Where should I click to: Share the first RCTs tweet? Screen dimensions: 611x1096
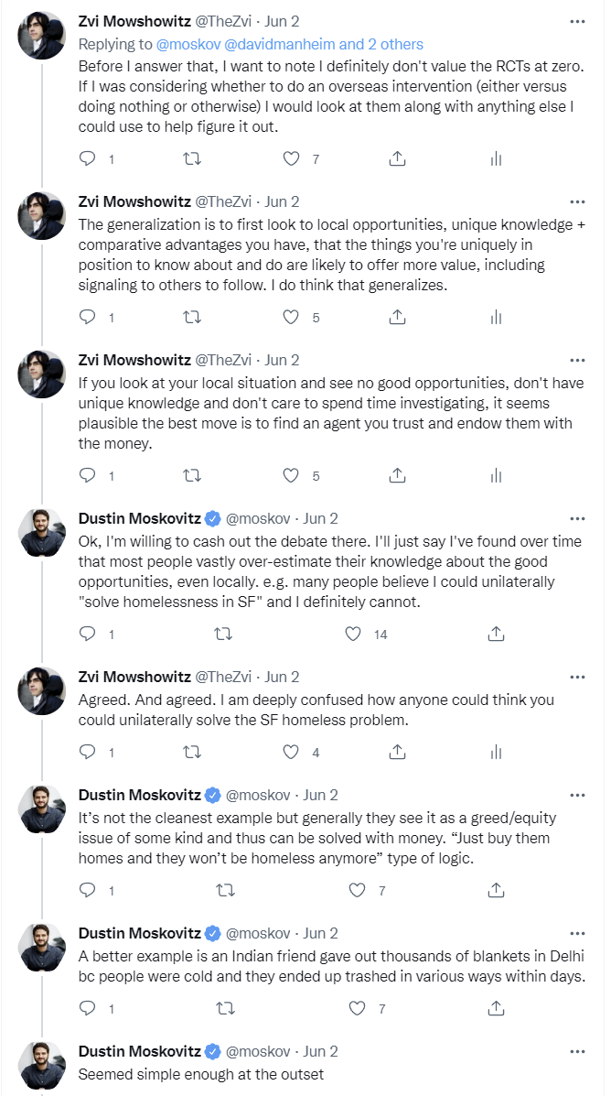pos(397,158)
